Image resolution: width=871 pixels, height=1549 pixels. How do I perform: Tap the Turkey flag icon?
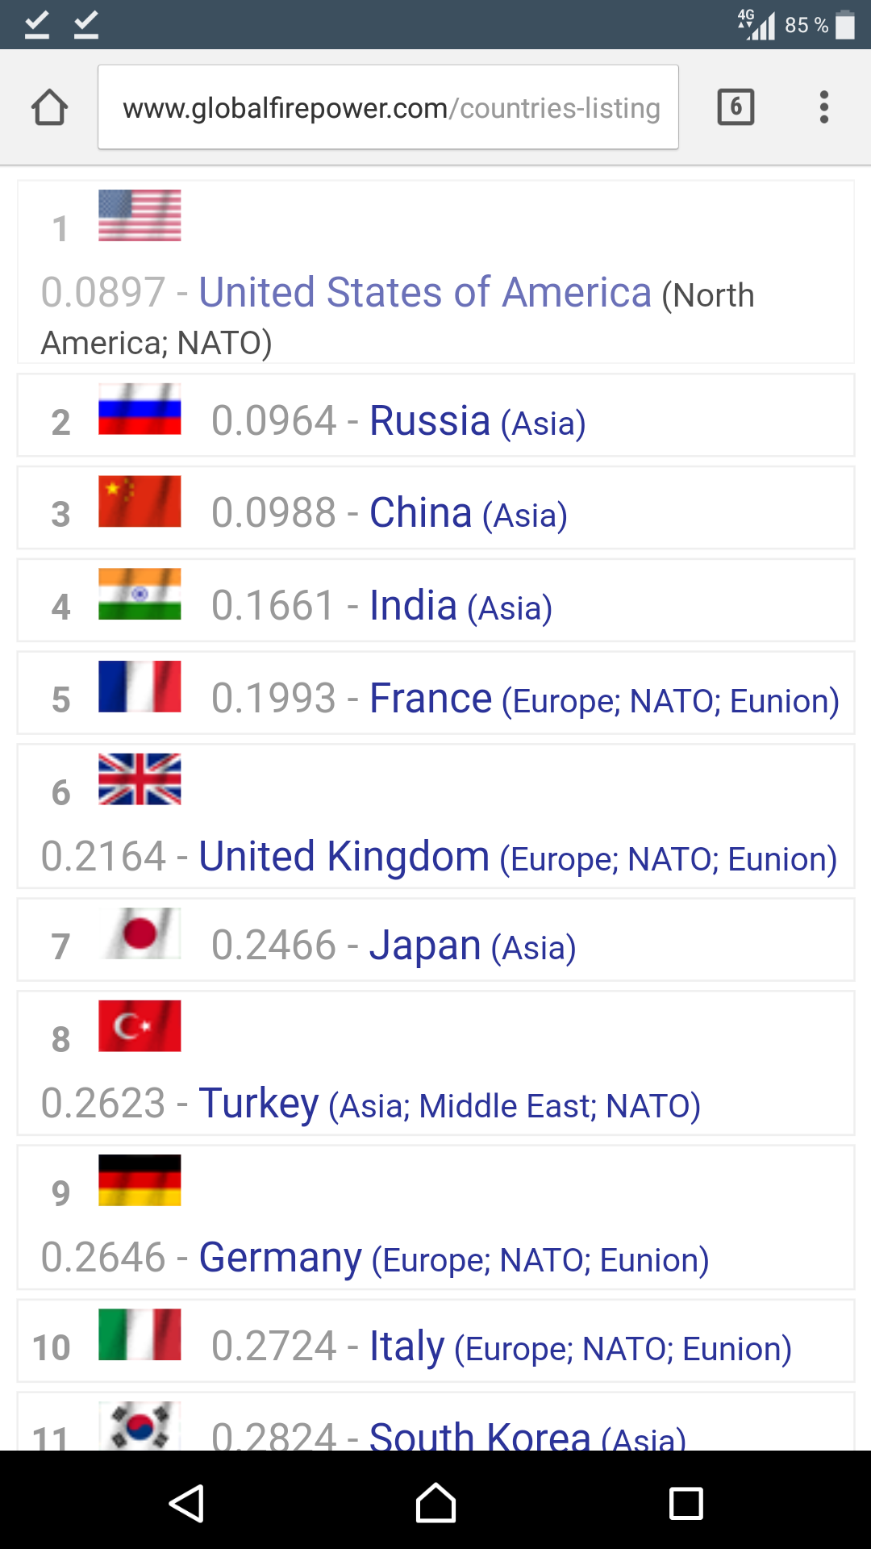[140, 1026]
